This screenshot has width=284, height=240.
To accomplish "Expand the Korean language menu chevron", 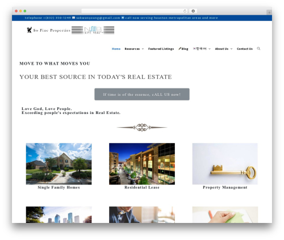I will [210, 49].
